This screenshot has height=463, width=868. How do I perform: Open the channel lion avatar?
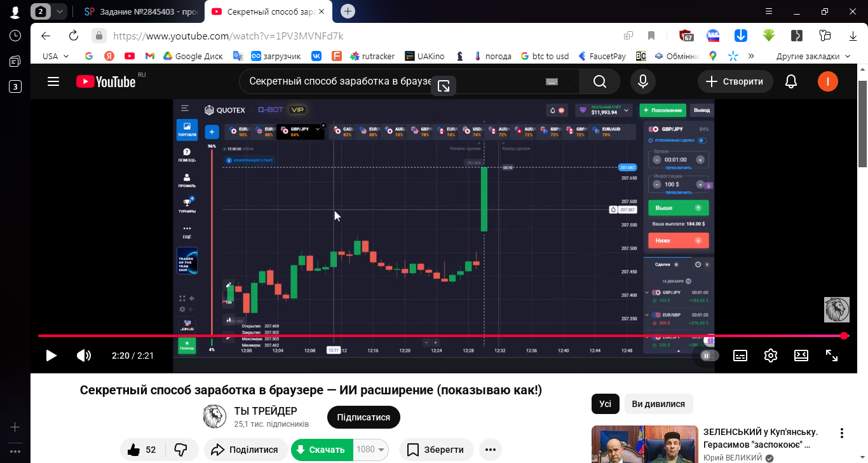(215, 417)
